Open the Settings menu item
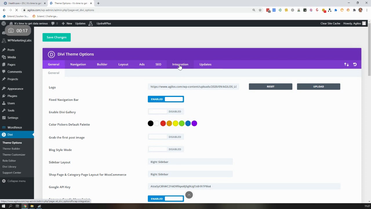The height and width of the screenshot is (209, 371). (x=13, y=118)
